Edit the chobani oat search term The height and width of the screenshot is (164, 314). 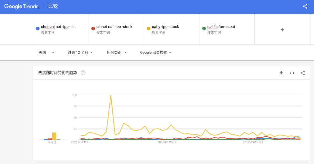click(x=58, y=27)
